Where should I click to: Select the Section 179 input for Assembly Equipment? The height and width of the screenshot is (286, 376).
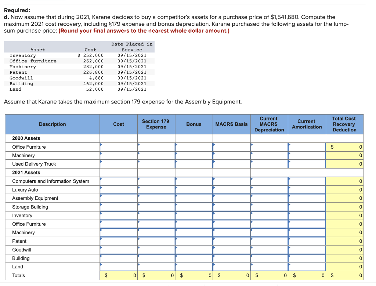click(157, 198)
